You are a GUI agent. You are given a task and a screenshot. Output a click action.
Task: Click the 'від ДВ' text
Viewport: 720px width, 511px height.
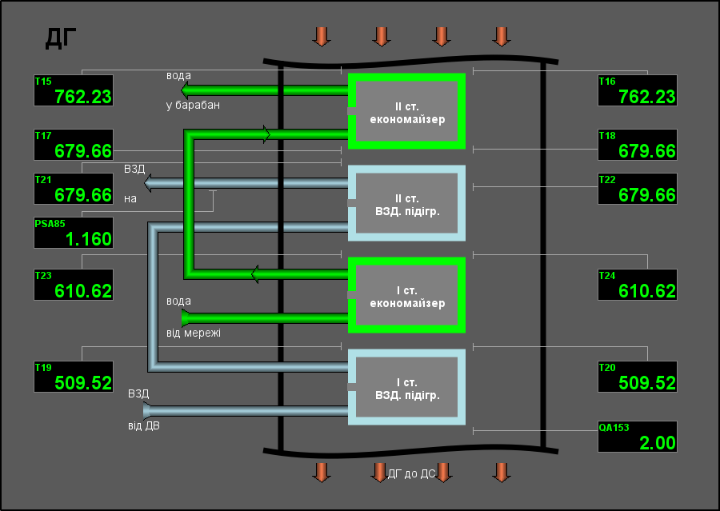point(144,425)
